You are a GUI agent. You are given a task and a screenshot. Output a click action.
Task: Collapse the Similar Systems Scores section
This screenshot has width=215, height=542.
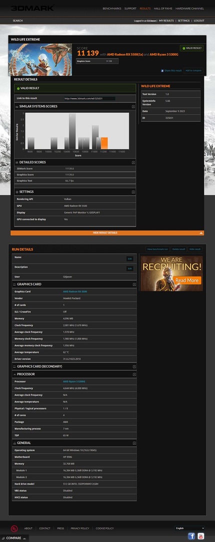133,107
